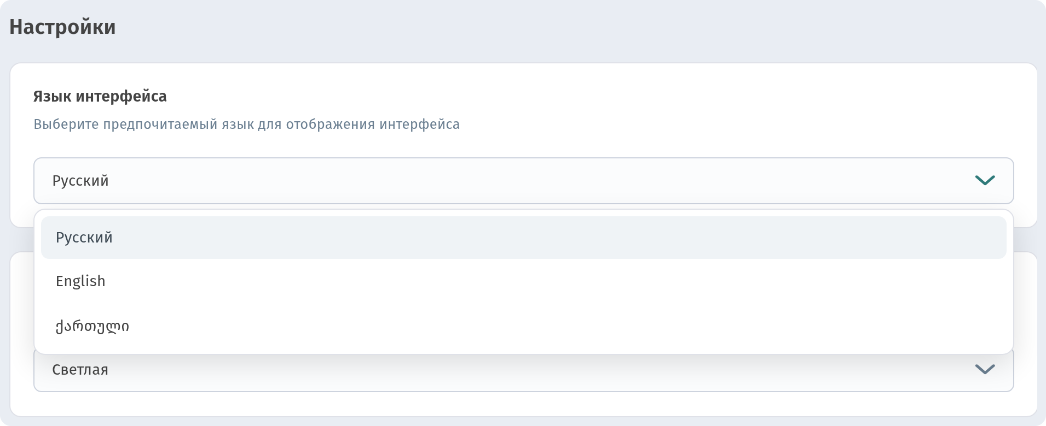The image size is (1046, 426).
Task: Click the Язык интерфейса section heading
Action: tap(100, 96)
